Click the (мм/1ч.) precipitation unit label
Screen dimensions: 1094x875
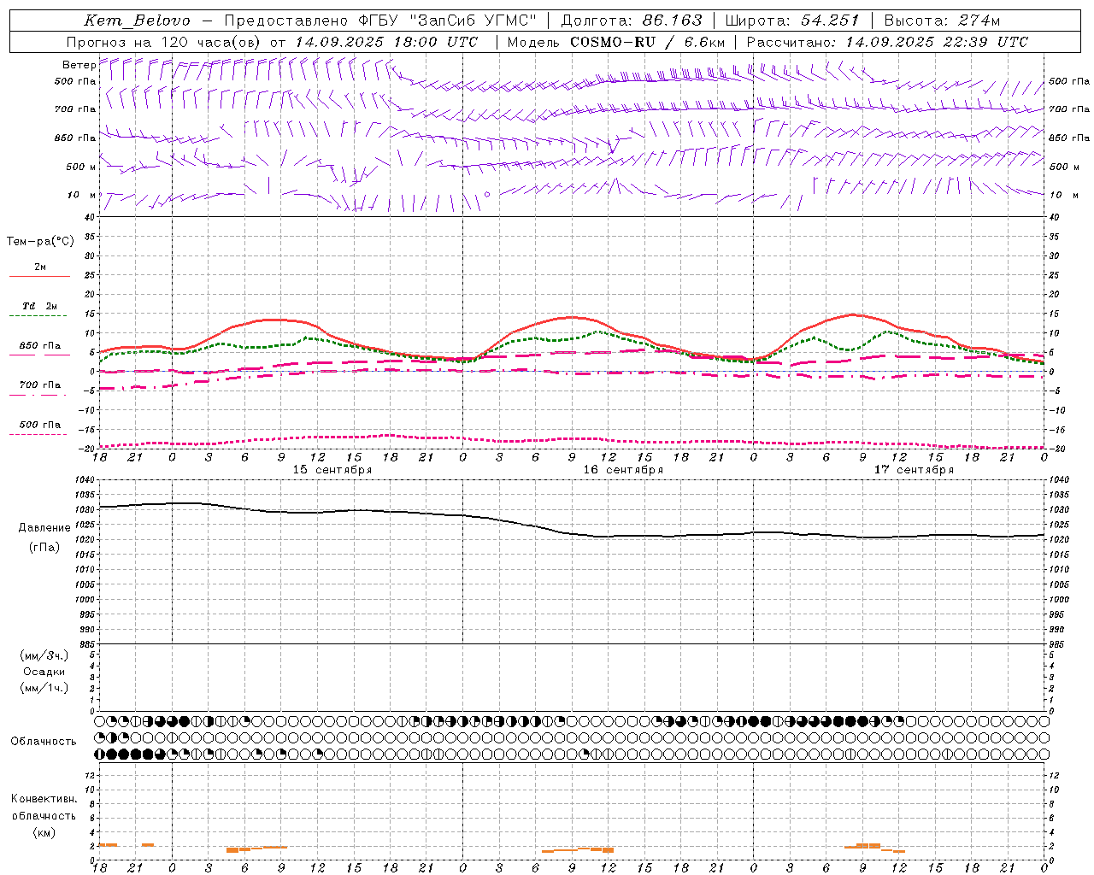(x=44, y=688)
